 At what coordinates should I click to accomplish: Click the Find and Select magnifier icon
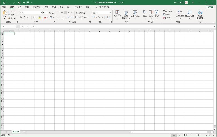click(189, 12)
